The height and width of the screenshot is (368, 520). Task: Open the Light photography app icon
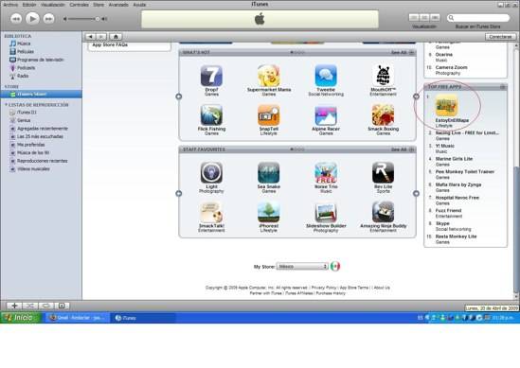(211, 172)
